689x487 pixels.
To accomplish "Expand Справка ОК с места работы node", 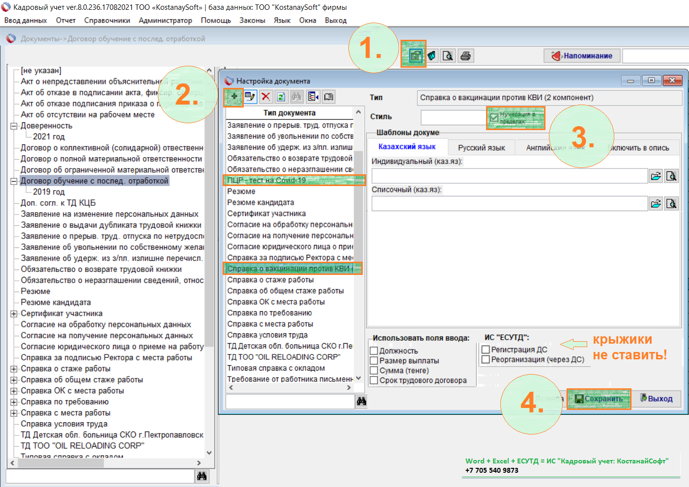I will pyautogui.click(x=14, y=391).
